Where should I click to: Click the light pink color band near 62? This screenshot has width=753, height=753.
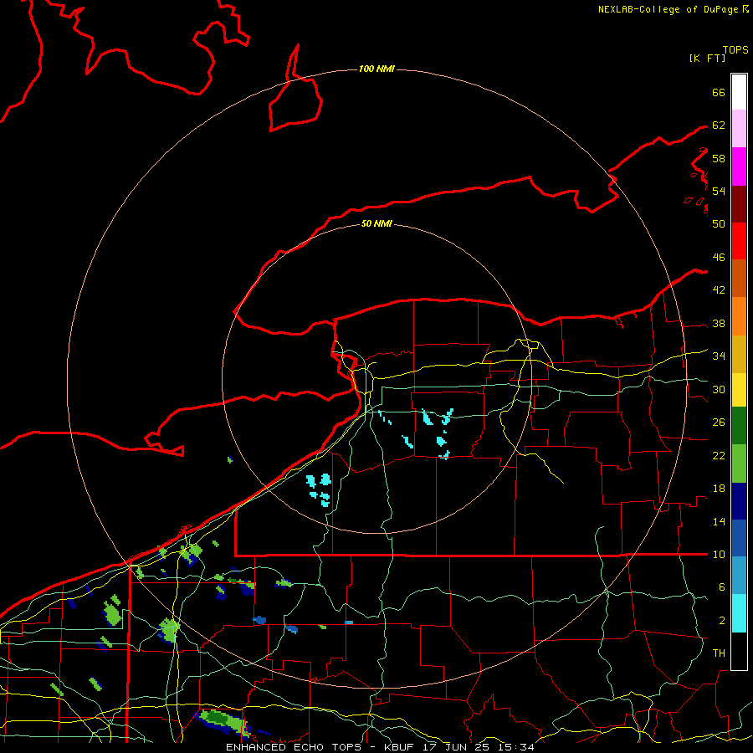pyautogui.click(x=739, y=128)
